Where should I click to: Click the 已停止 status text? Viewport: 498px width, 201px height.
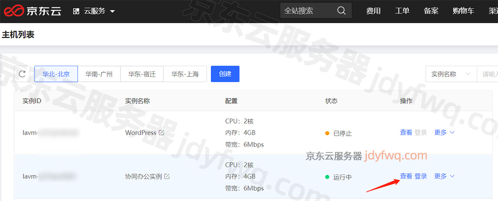tap(342, 133)
